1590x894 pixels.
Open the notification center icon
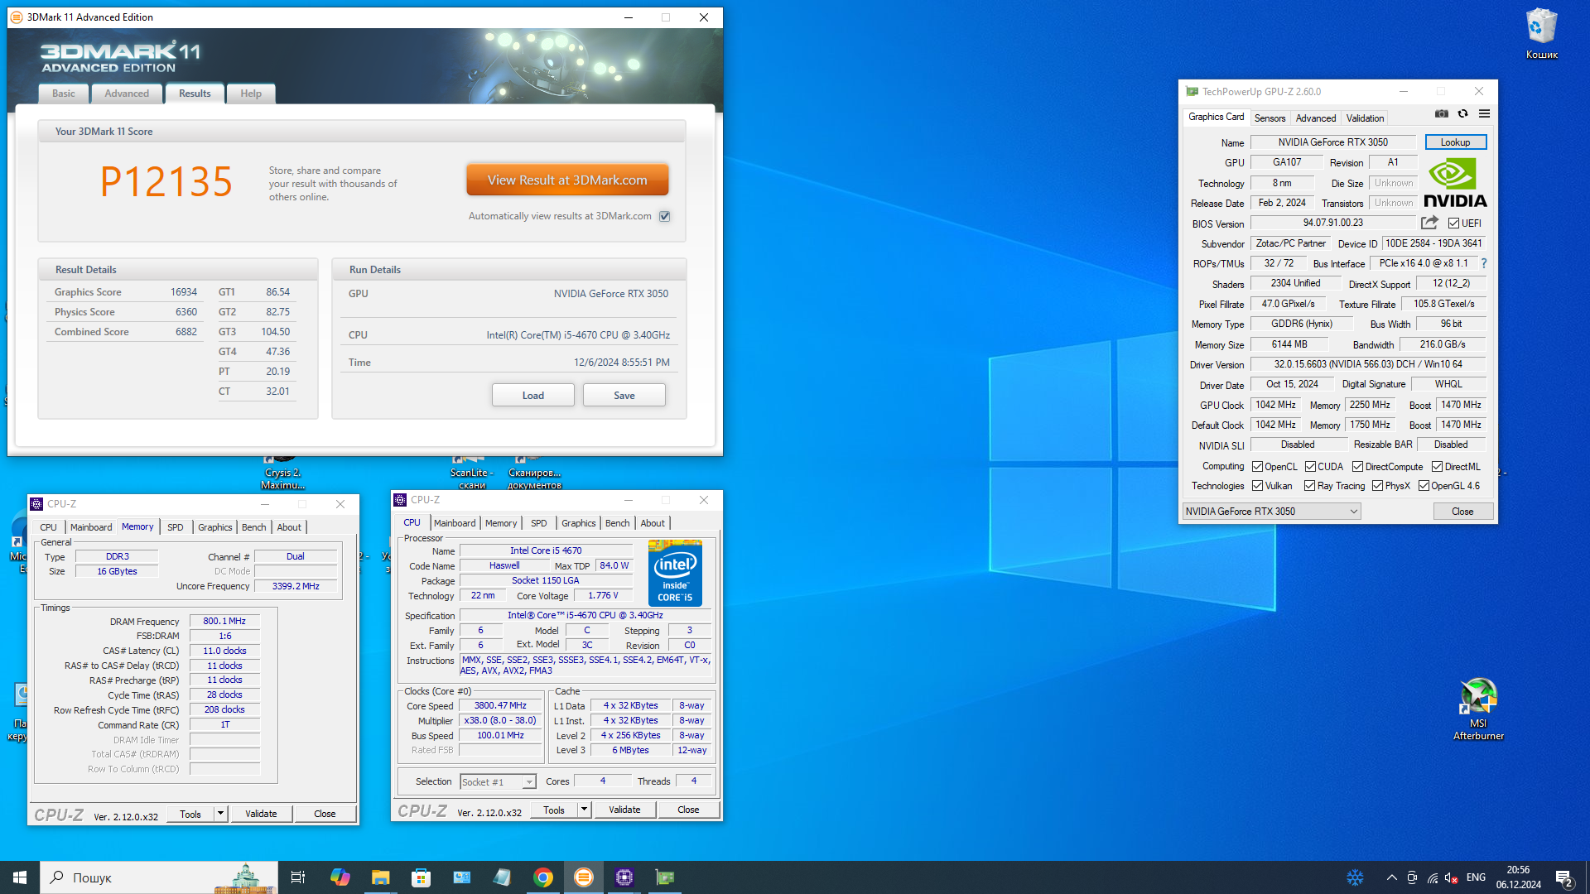tap(1564, 878)
